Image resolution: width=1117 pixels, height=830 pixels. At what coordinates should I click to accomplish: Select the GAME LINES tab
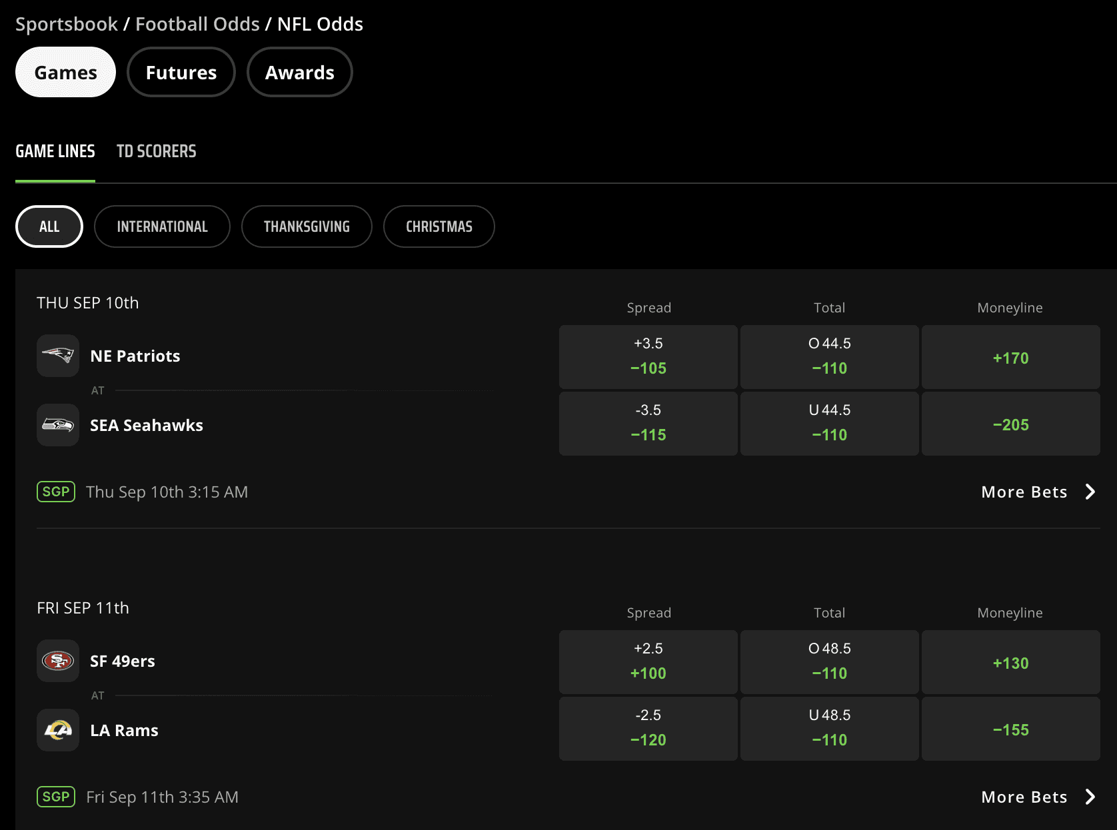[55, 151]
